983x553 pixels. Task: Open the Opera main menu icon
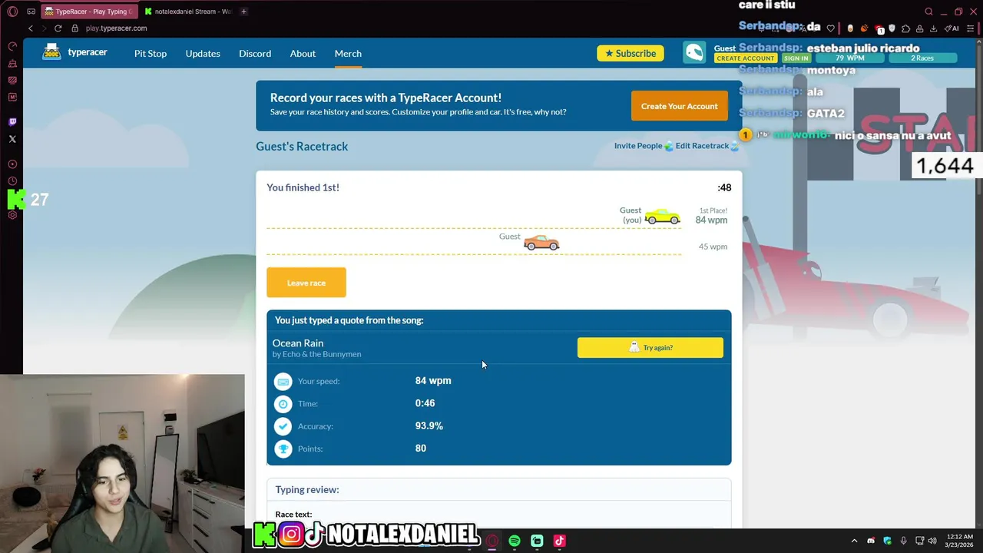12,12
